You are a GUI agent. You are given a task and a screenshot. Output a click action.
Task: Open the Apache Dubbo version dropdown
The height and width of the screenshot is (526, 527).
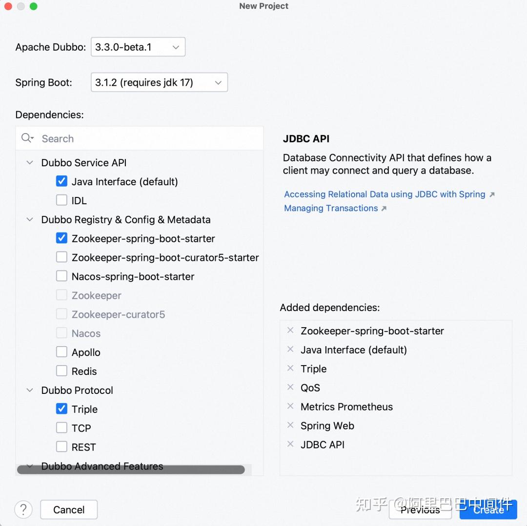pos(175,47)
